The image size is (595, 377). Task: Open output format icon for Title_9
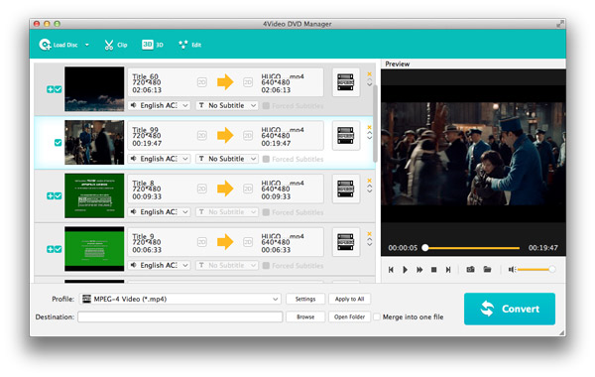pos(345,242)
